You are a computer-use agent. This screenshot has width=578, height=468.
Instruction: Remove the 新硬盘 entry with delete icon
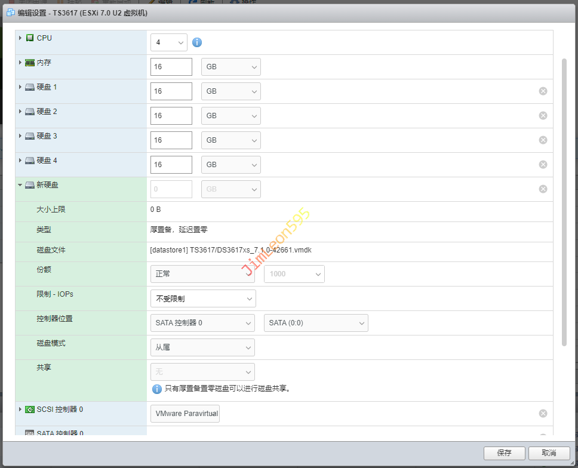pos(543,189)
